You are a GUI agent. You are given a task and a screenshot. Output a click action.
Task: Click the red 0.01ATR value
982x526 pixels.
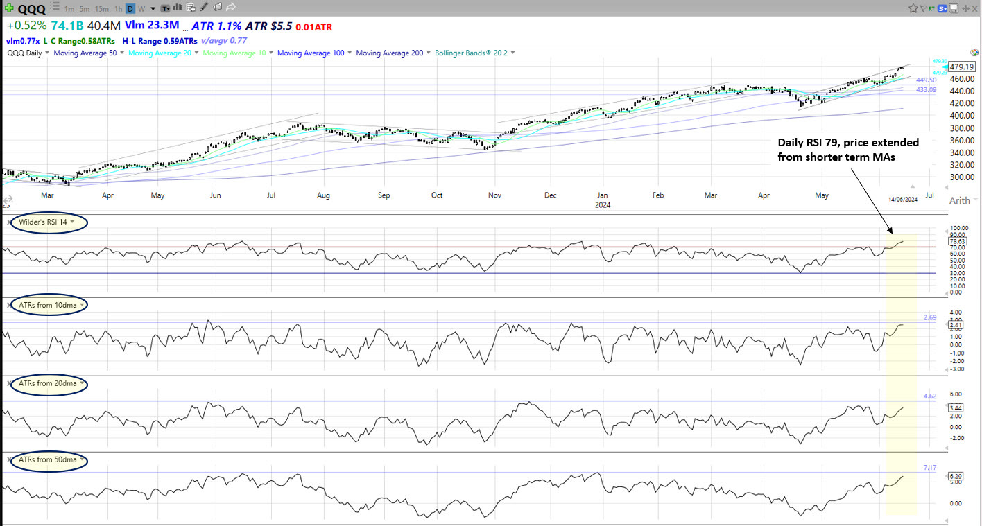pos(314,27)
